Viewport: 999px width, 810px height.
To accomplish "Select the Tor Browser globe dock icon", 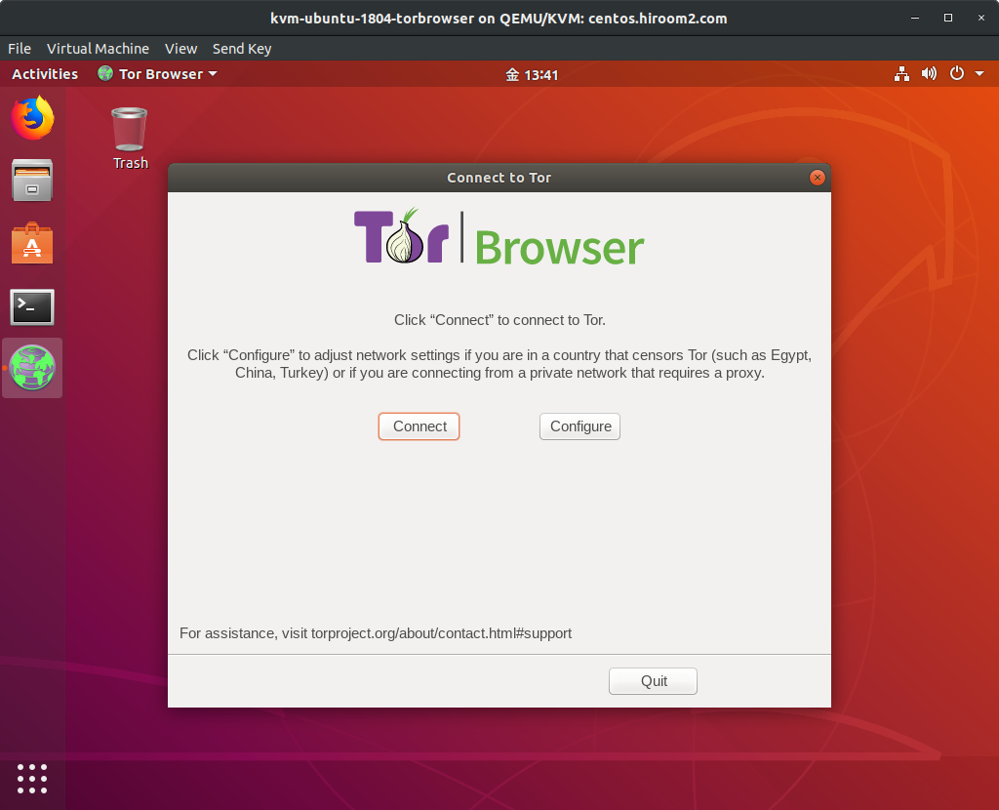I will (x=32, y=368).
